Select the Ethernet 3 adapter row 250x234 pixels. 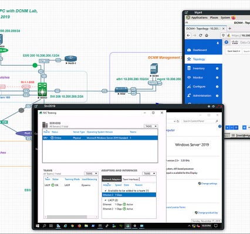point(129,195)
